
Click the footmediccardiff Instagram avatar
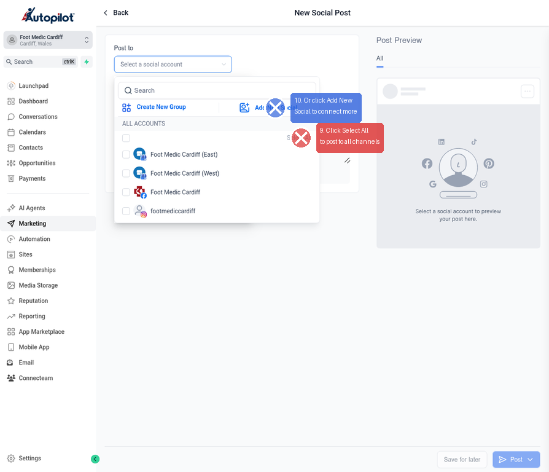coord(140,211)
